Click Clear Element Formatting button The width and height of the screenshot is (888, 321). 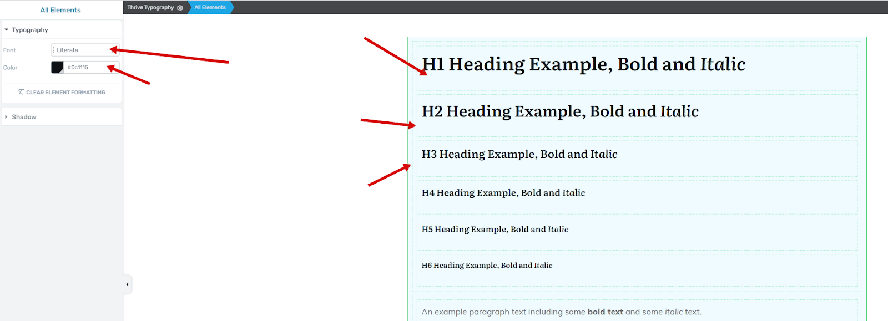coord(62,93)
